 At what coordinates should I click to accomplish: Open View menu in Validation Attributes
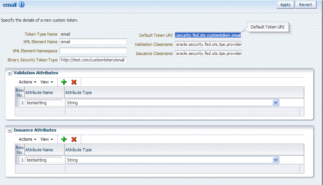[47, 82]
